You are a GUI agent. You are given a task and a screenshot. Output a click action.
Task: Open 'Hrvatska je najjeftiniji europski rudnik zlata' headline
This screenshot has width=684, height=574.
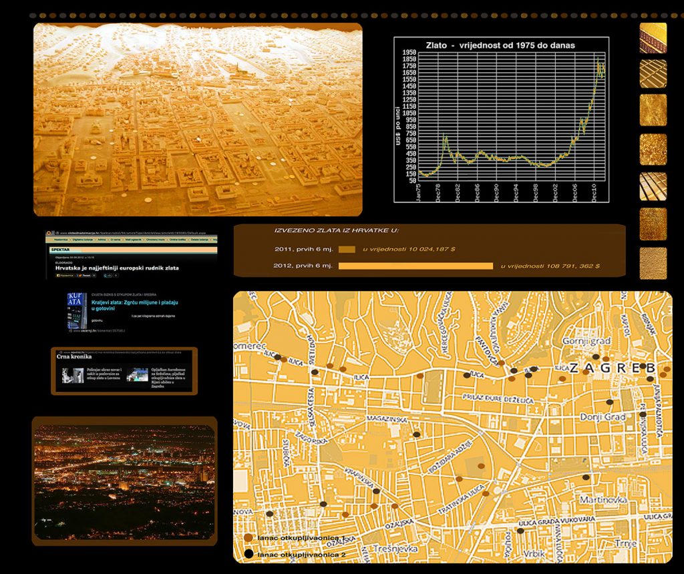coord(117,268)
